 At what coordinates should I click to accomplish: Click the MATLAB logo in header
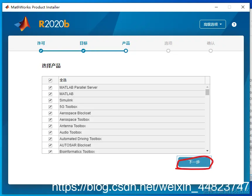pyautogui.click(x=23, y=24)
